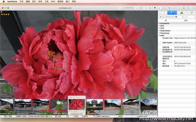Open the 工具 menu
The height and width of the screenshot is (122, 196).
pos(47,2)
